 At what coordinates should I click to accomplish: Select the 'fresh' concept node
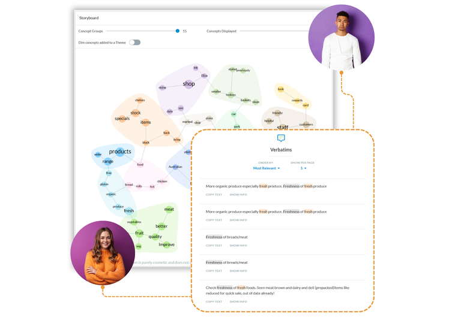(x=129, y=211)
